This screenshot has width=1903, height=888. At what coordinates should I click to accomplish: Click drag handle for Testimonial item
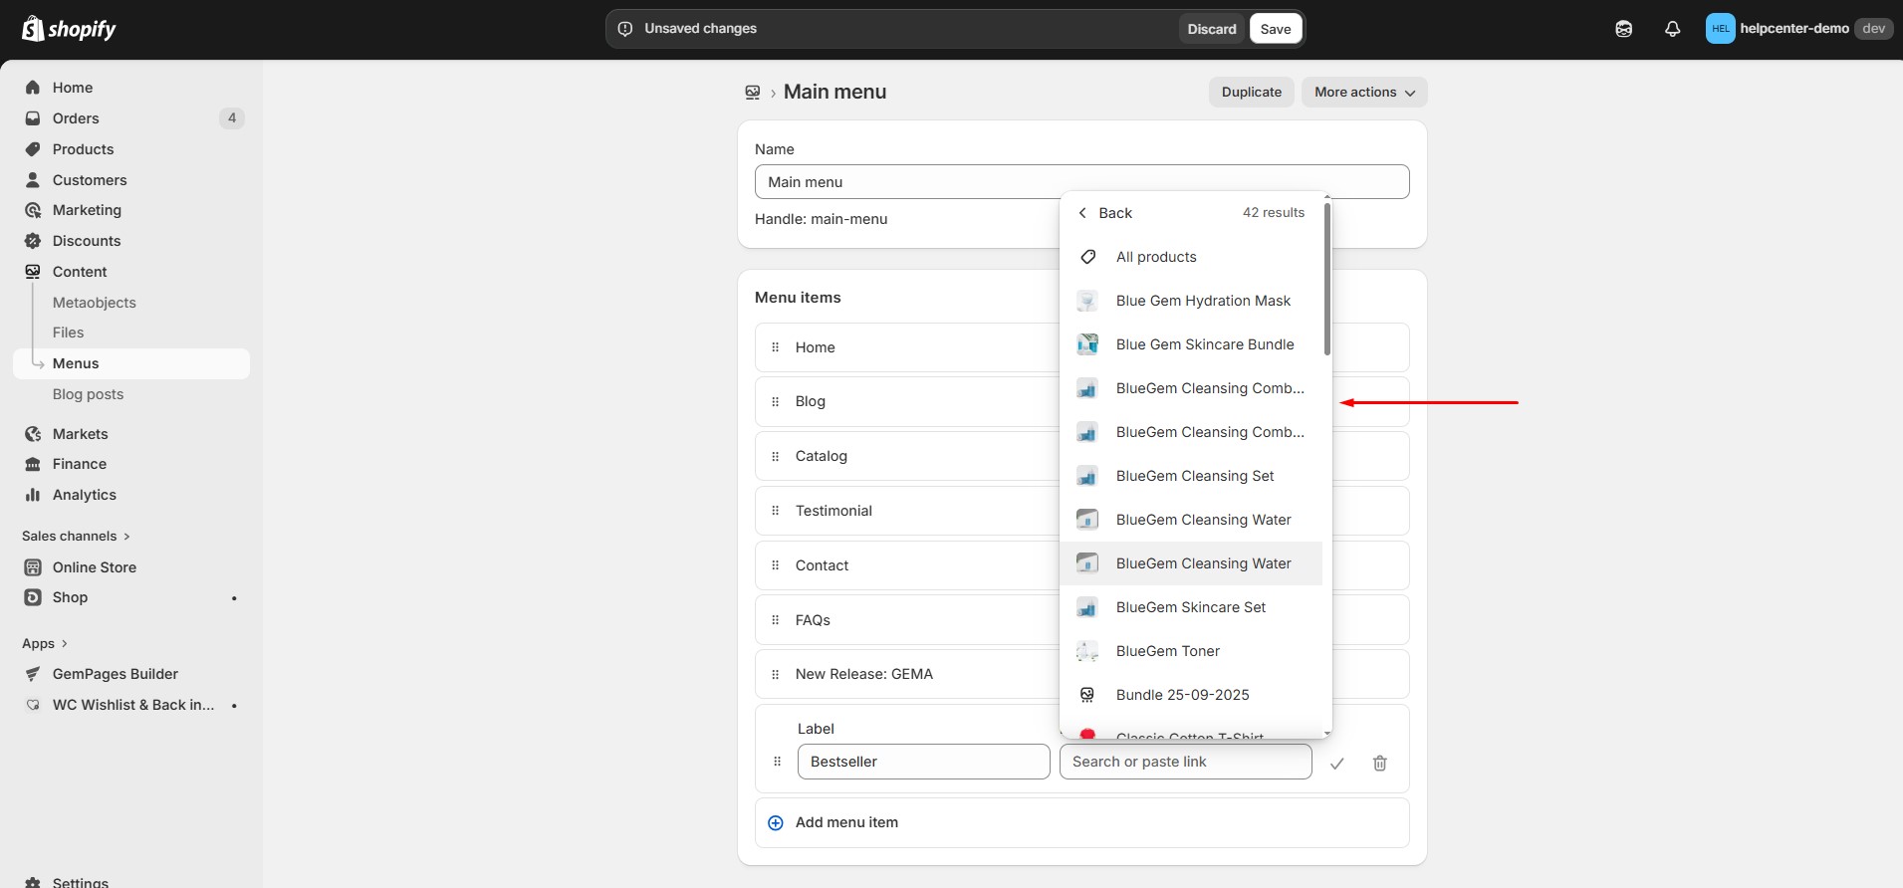click(x=776, y=511)
